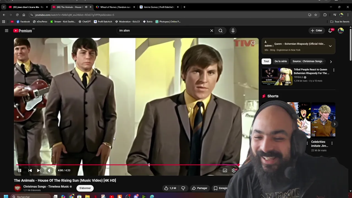The height and width of the screenshot is (198, 352).
Task: Open Photopea bookmark
Action: 168,21
